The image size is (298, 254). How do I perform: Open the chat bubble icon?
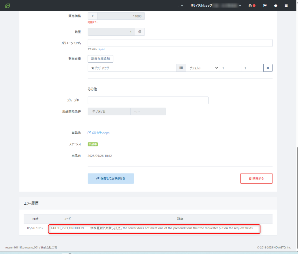point(276,6)
